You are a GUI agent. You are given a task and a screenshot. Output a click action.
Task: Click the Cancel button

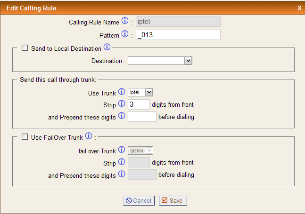139,200
